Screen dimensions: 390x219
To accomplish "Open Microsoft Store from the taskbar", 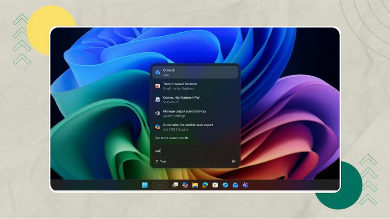I will [215, 185].
